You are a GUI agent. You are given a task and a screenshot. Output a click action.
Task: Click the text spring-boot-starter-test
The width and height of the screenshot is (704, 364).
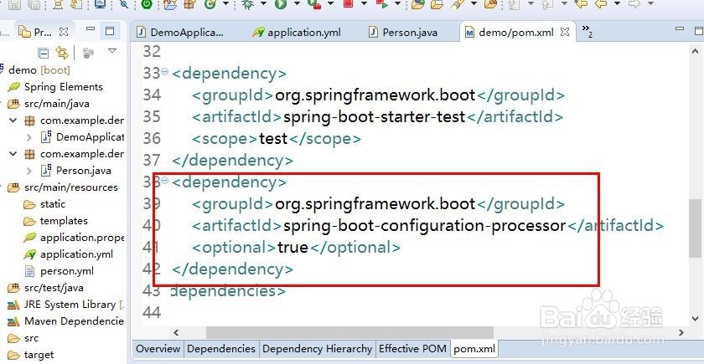point(374,116)
